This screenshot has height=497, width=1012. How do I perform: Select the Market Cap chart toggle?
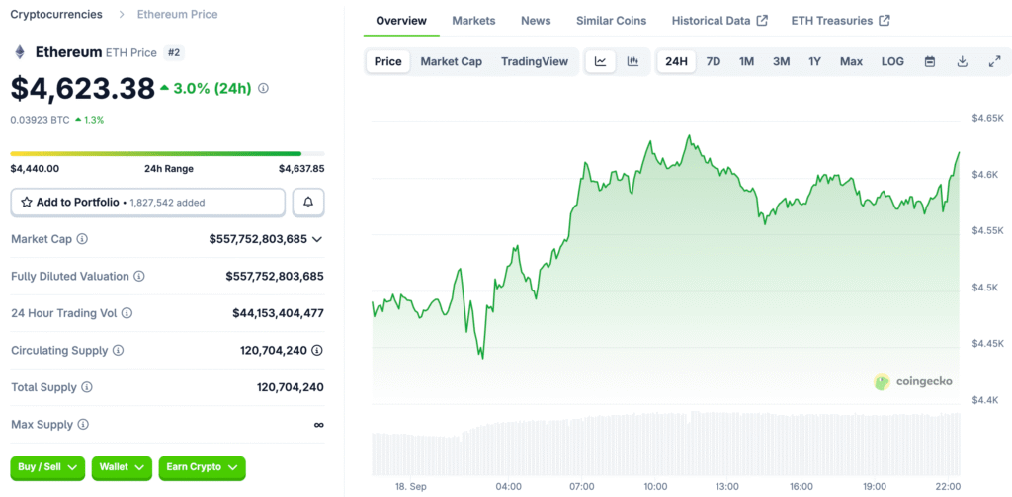point(451,62)
